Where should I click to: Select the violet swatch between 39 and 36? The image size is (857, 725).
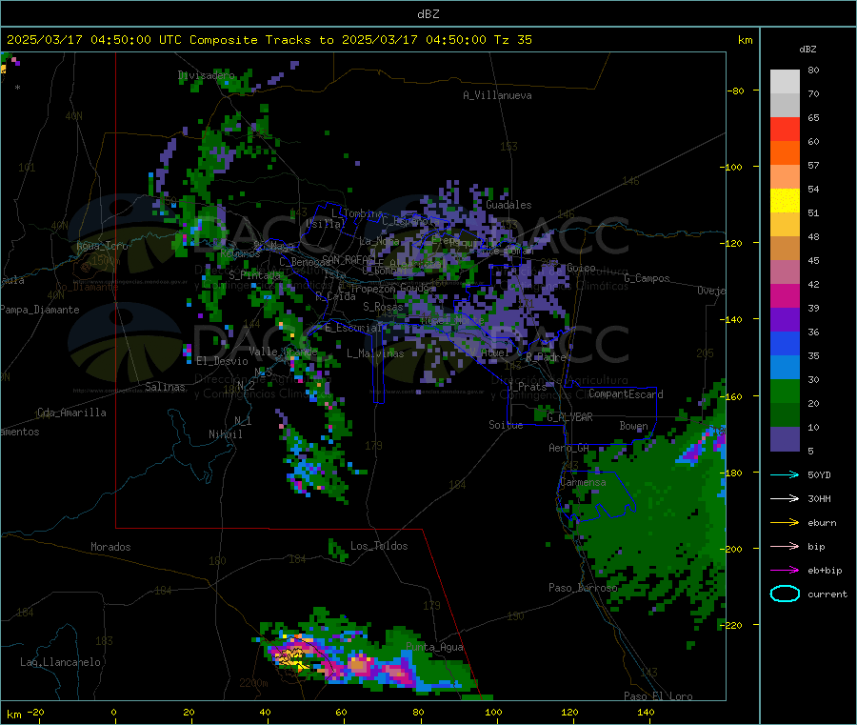pyautogui.click(x=785, y=320)
